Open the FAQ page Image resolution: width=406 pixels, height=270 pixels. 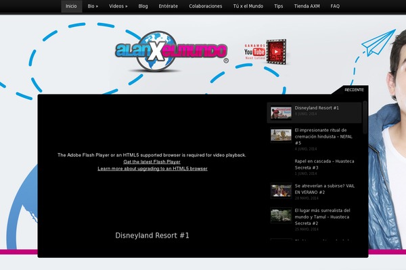[x=335, y=6]
